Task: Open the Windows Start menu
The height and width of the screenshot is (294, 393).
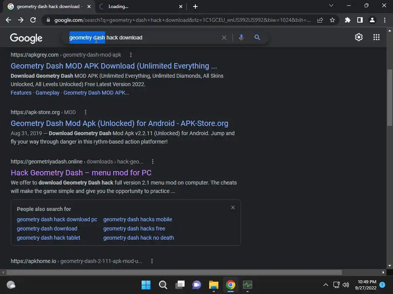Action: [x=146, y=285]
